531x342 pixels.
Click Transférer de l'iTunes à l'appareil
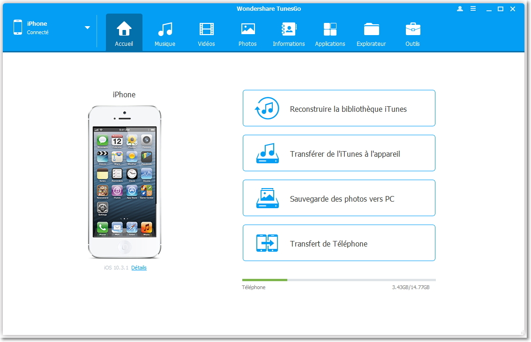tap(339, 153)
